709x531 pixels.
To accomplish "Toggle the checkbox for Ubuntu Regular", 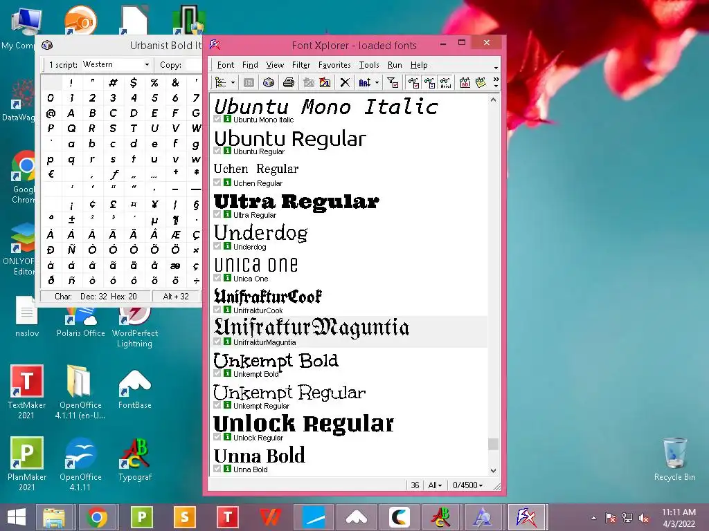I will click(x=217, y=151).
